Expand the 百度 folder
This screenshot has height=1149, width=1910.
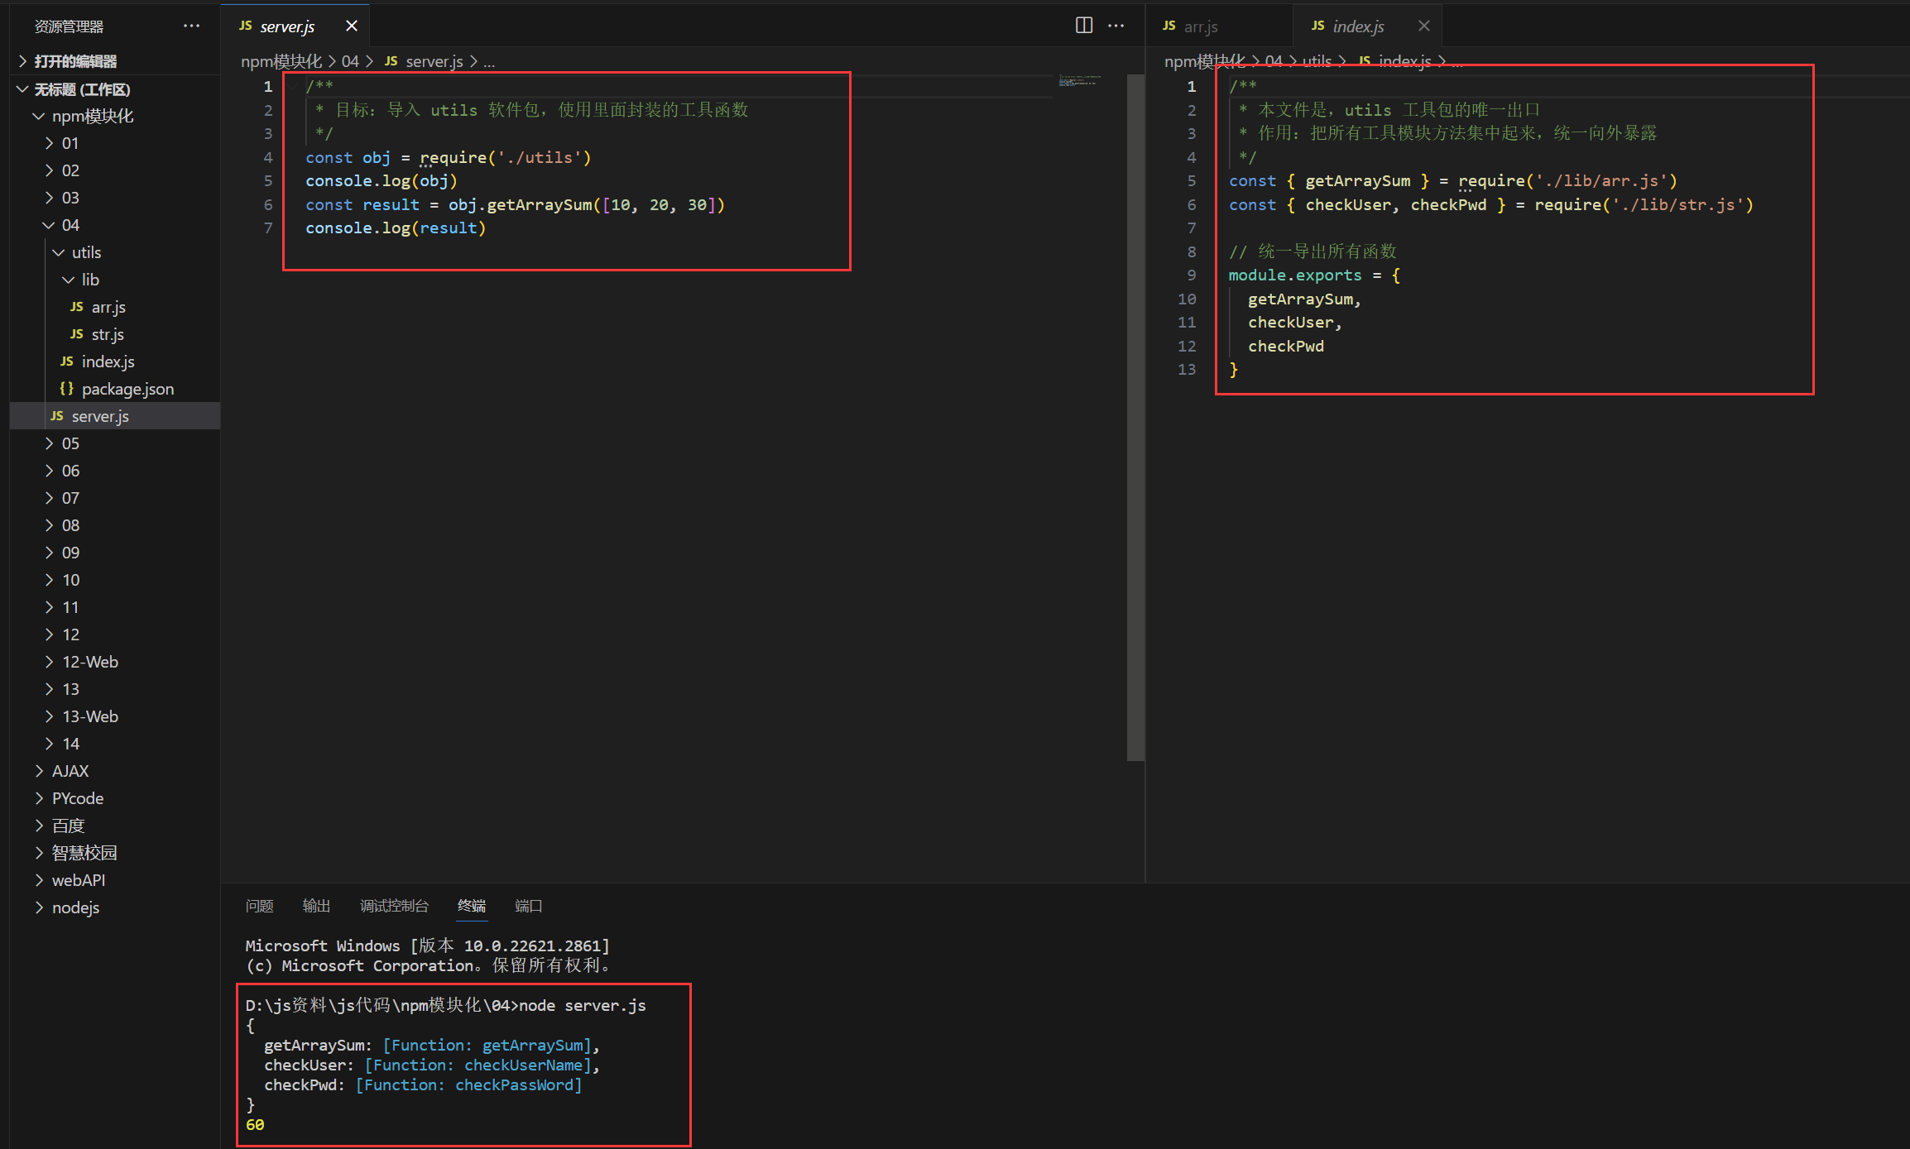pyautogui.click(x=115, y=826)
